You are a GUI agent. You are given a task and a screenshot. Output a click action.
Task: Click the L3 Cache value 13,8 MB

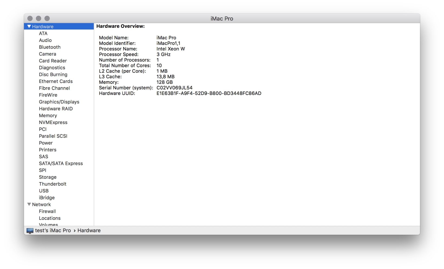pos(165,77)
